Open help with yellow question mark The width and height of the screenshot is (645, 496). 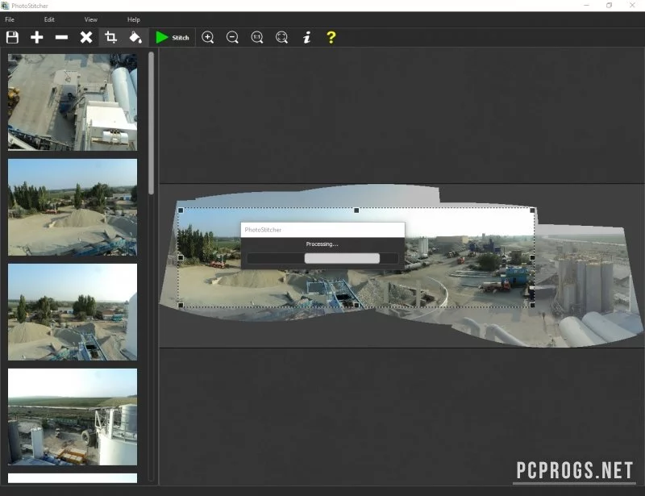coord(331,37)
